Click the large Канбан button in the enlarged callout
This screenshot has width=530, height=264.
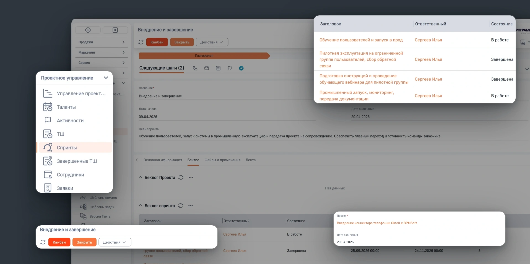click(59, 242)
